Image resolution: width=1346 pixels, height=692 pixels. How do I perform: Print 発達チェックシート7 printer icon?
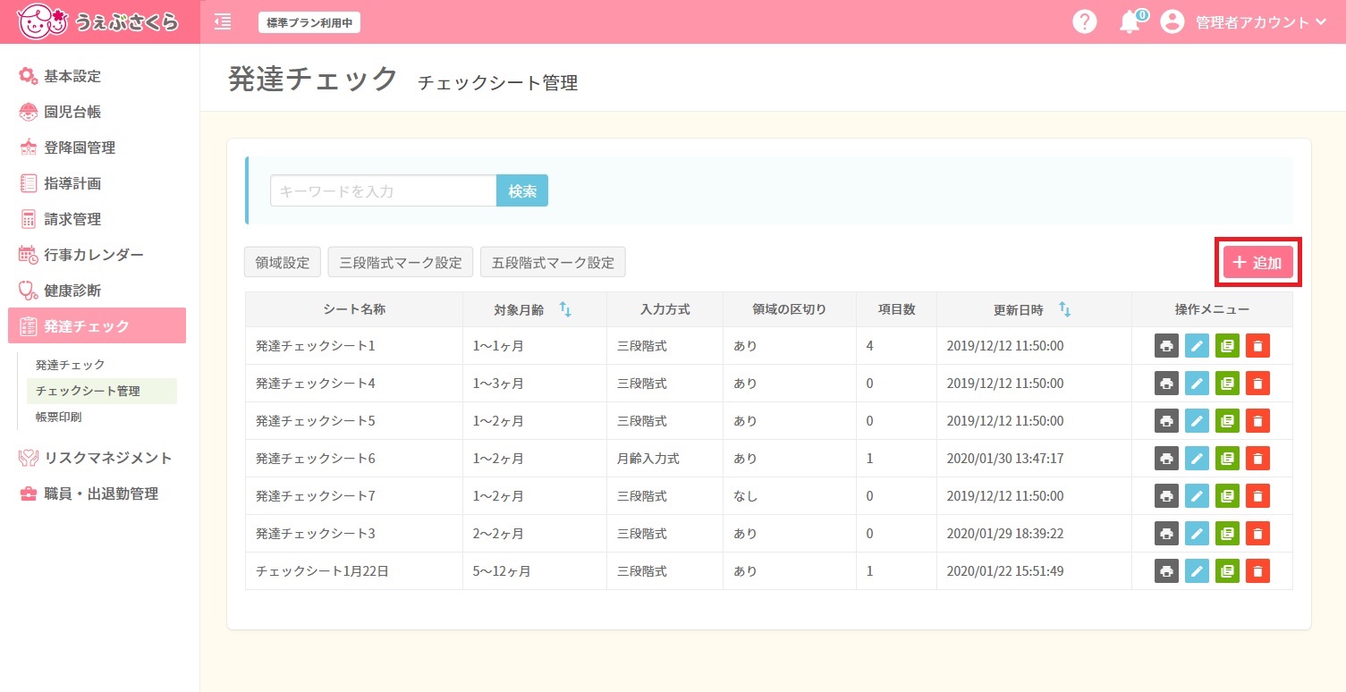pyautogui.click(x=1166, y=496)
